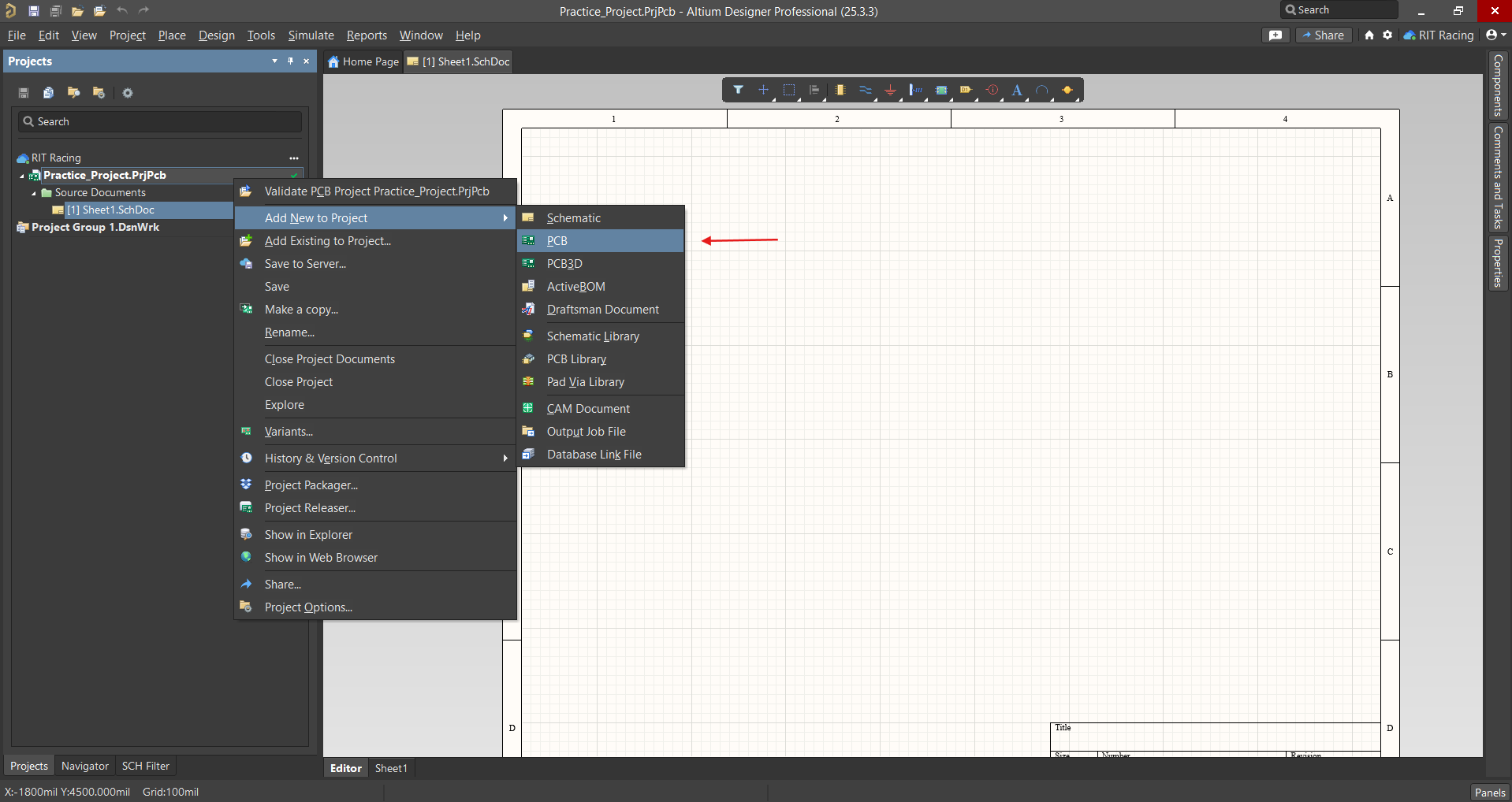Open the Simulate menu
The height and width of the screenshot is (802, 1512).
click(x=311, y=35)
